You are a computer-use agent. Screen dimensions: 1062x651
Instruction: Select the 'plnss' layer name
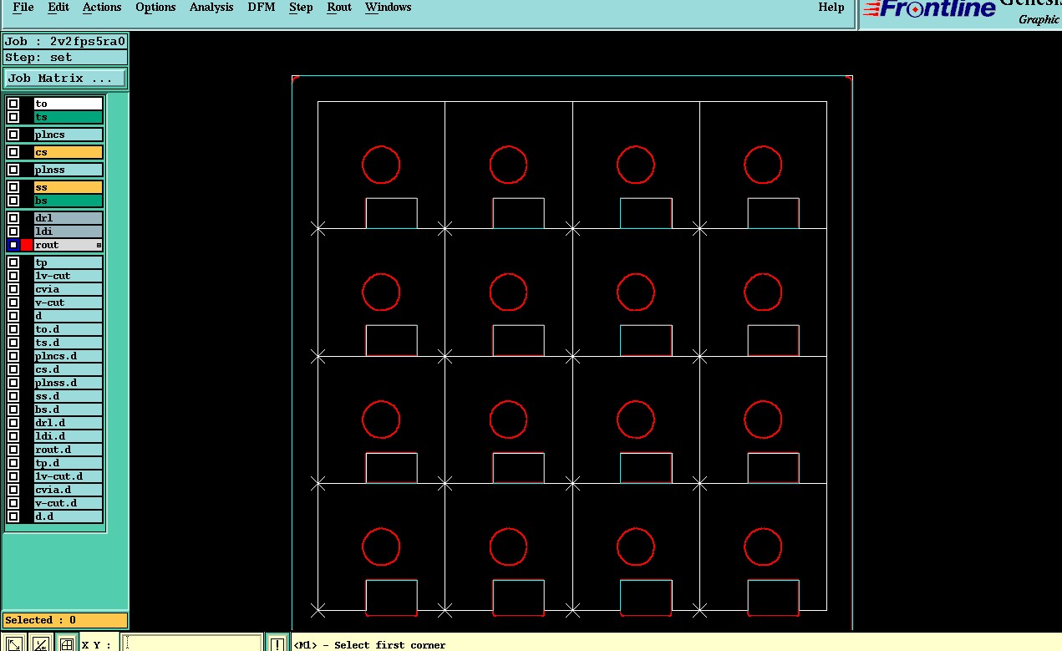pos(69,170)
